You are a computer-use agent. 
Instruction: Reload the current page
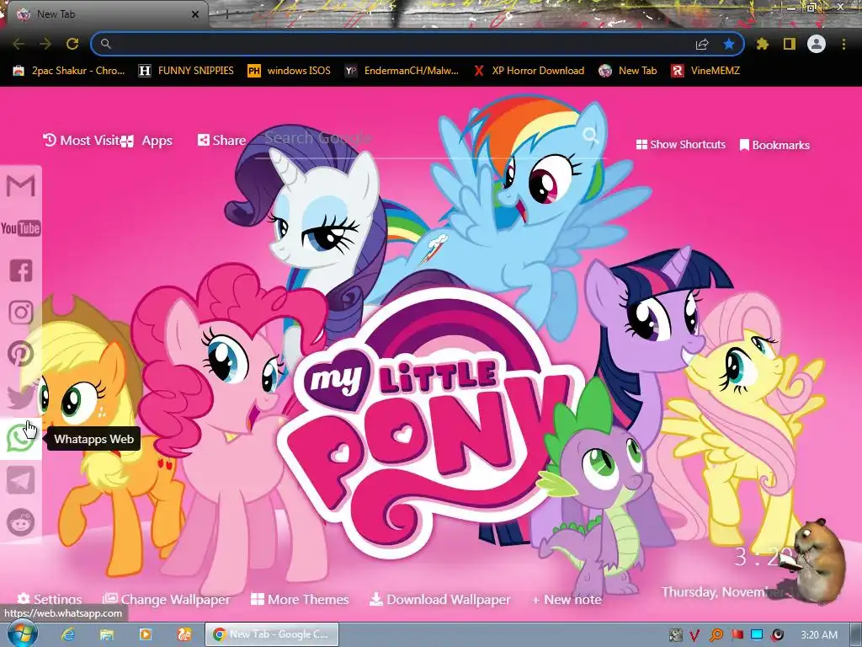tap(72, 44)
